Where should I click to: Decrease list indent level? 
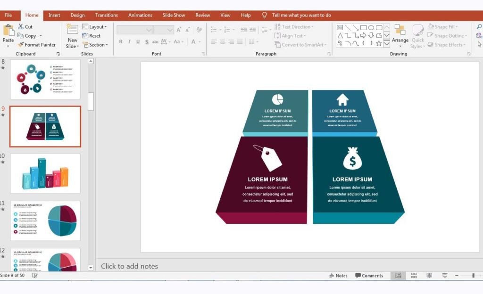click(x=244, y=30)
